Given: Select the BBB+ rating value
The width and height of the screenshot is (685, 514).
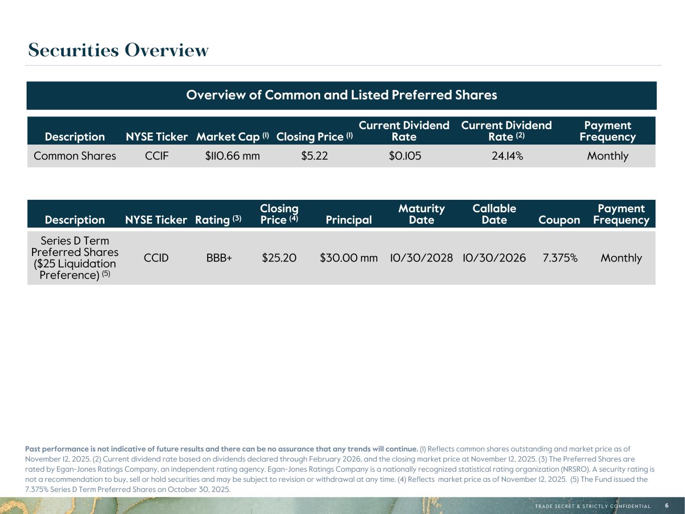Looking at the screenshot, I should tap(219, 258).
